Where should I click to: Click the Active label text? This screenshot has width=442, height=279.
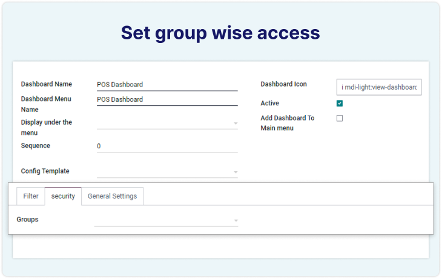269,103
